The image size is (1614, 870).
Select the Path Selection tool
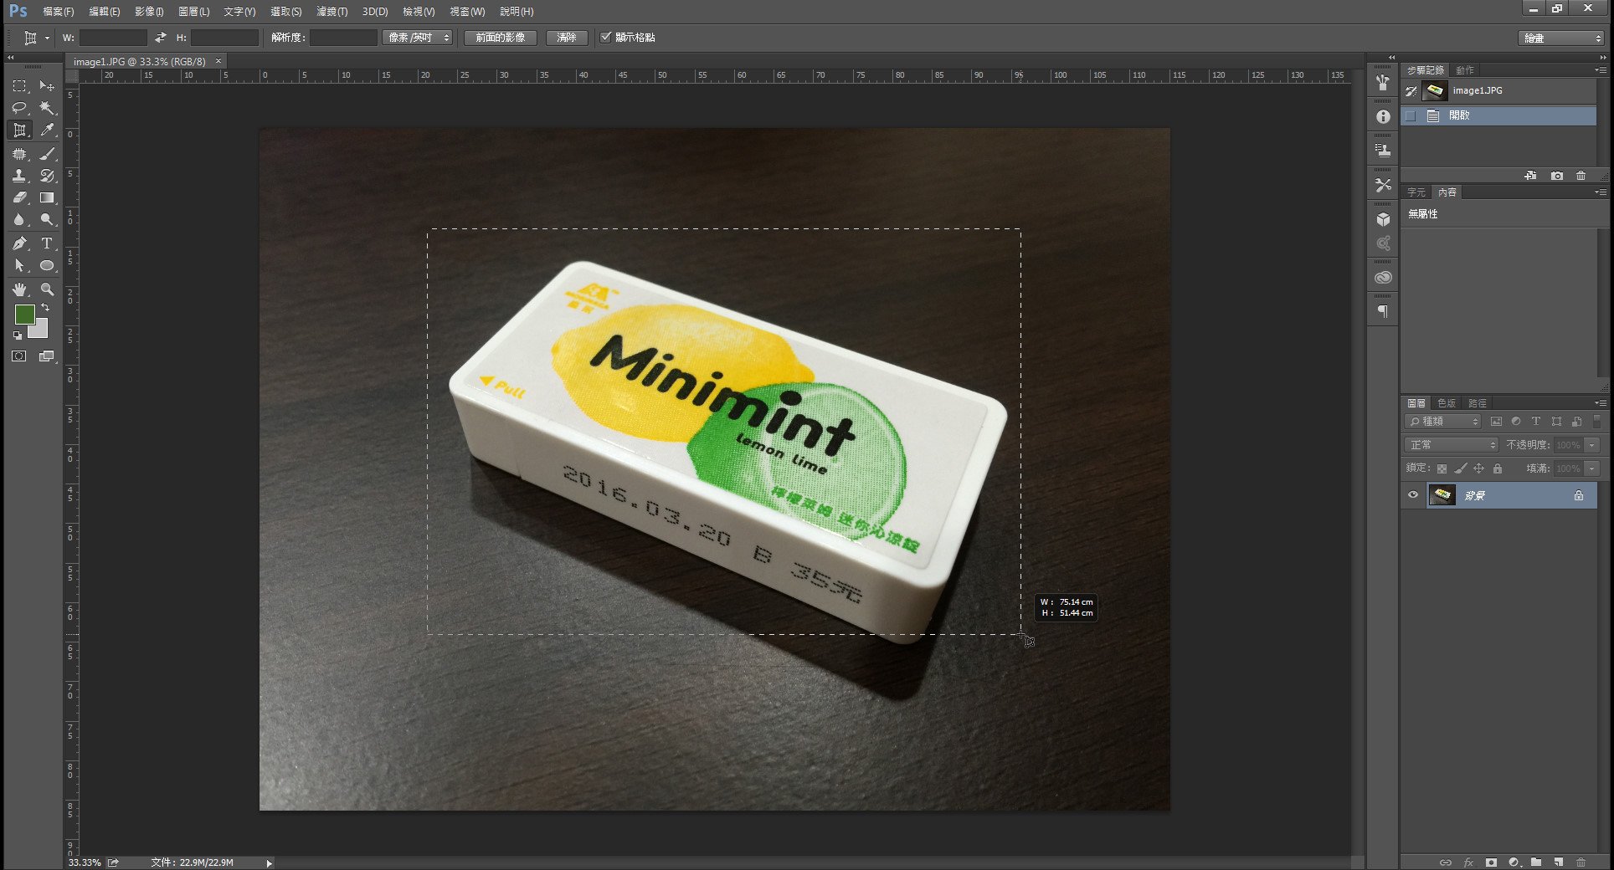click(x=19, y=265)
